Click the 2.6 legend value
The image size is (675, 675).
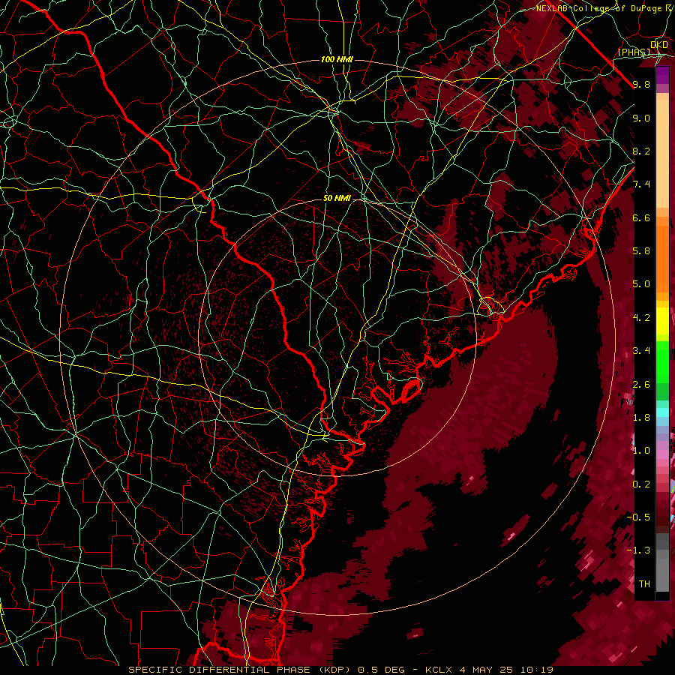641,385
